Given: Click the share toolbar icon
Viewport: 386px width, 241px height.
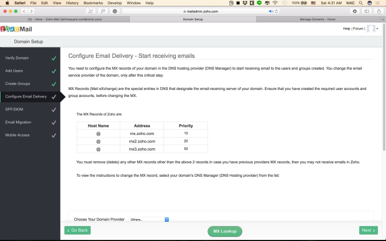Looking at the screenshot, I should [x=379, y=11].
